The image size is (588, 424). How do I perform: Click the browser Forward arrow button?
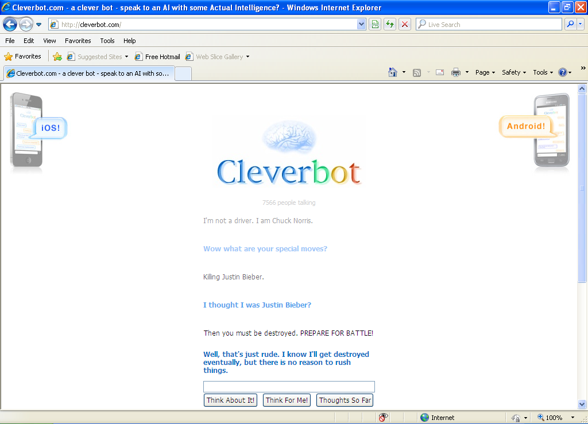(x=26, y=25)
